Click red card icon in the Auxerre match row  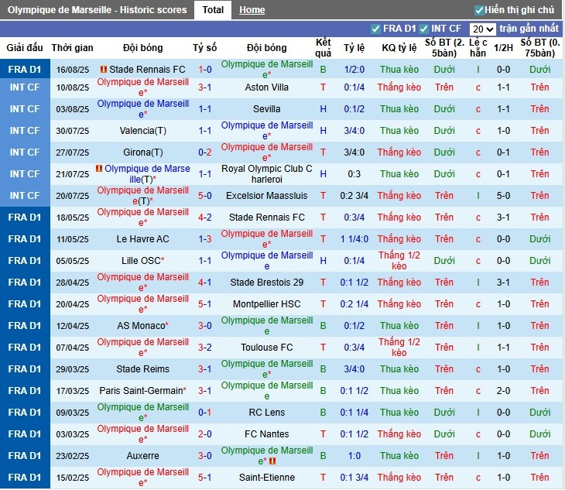[271, 461]
